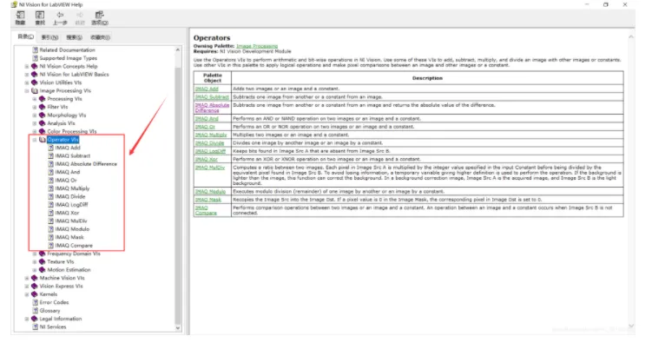Screen dimensions: 652x356
Task: Expand Processing VIs node
Action: [x=35, y=99]
